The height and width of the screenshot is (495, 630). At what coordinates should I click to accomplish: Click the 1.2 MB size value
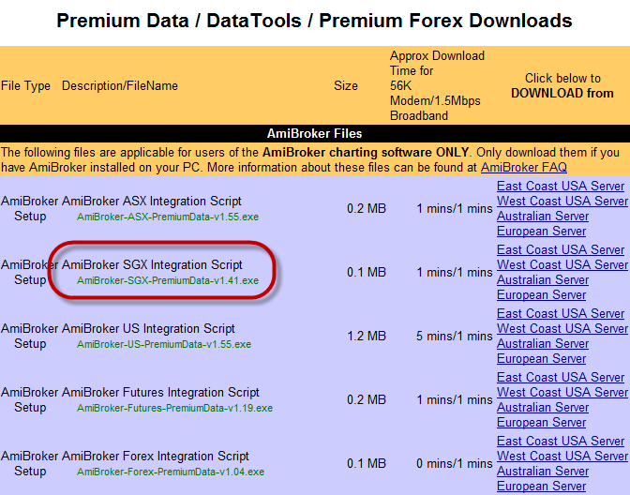pyautogui.click(x=367, y=336)
